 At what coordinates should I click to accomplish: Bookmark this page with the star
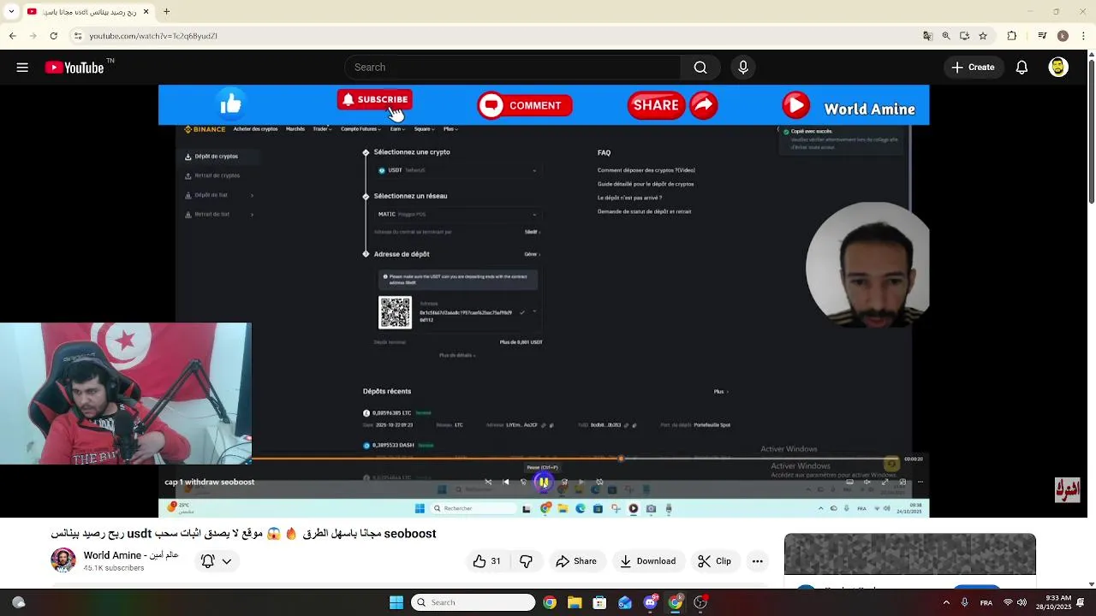983,36
